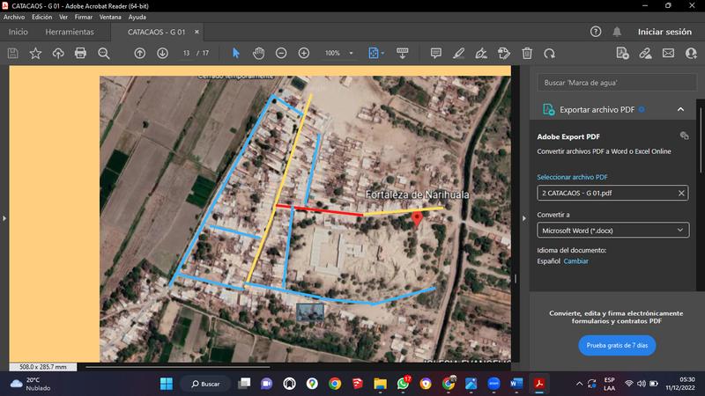Zoom out with the minus icon

(x=281, y=54)
